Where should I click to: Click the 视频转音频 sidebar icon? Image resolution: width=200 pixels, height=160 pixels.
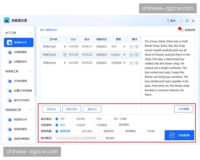coord(10,129)
